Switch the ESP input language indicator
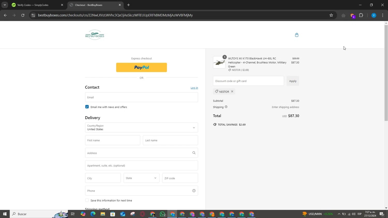The width and height of the screenshot is (388, 218). point(360,214)
